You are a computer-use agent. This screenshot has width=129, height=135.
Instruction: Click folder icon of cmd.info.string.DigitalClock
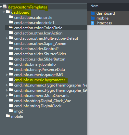tap(11, 105)
